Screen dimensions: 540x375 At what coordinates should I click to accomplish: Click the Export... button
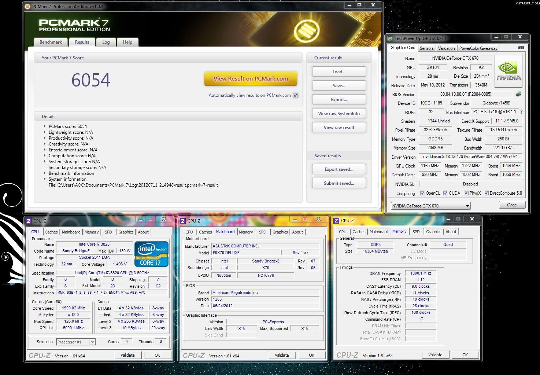click(339, 100)
